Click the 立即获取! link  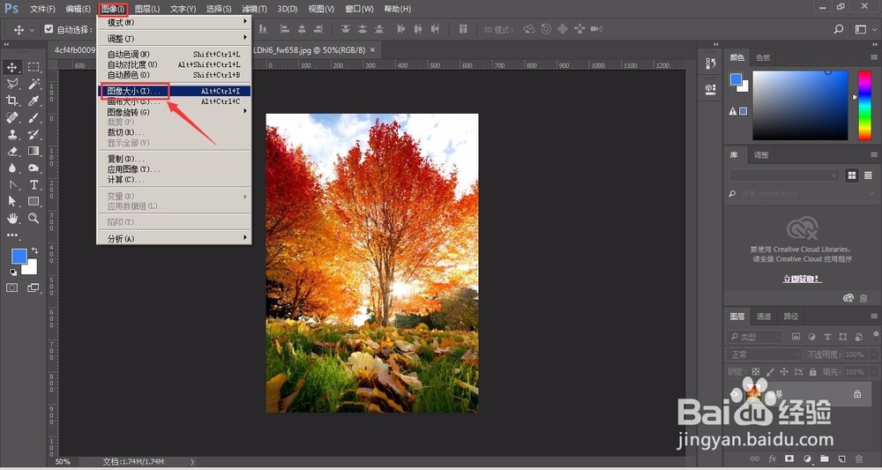pyautogui.click(x=802, y=279)
